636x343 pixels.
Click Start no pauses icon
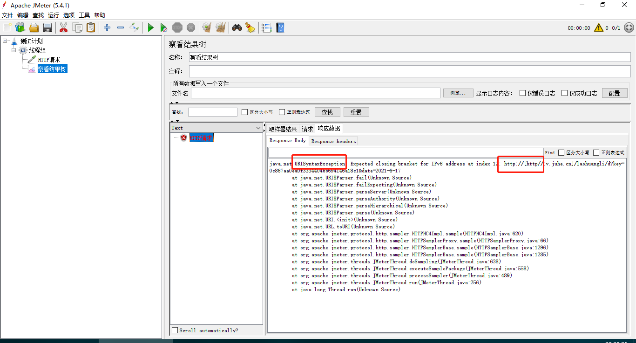164,27
